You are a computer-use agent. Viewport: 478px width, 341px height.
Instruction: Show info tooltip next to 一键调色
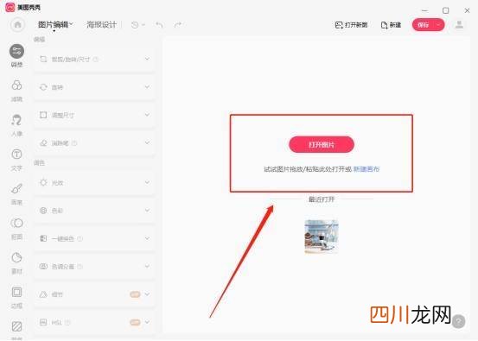click(x=80, y=238)
